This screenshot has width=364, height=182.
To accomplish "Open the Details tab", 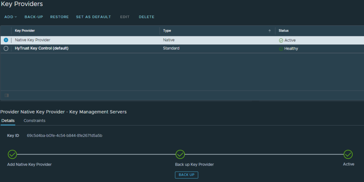I will coord(8,121).
